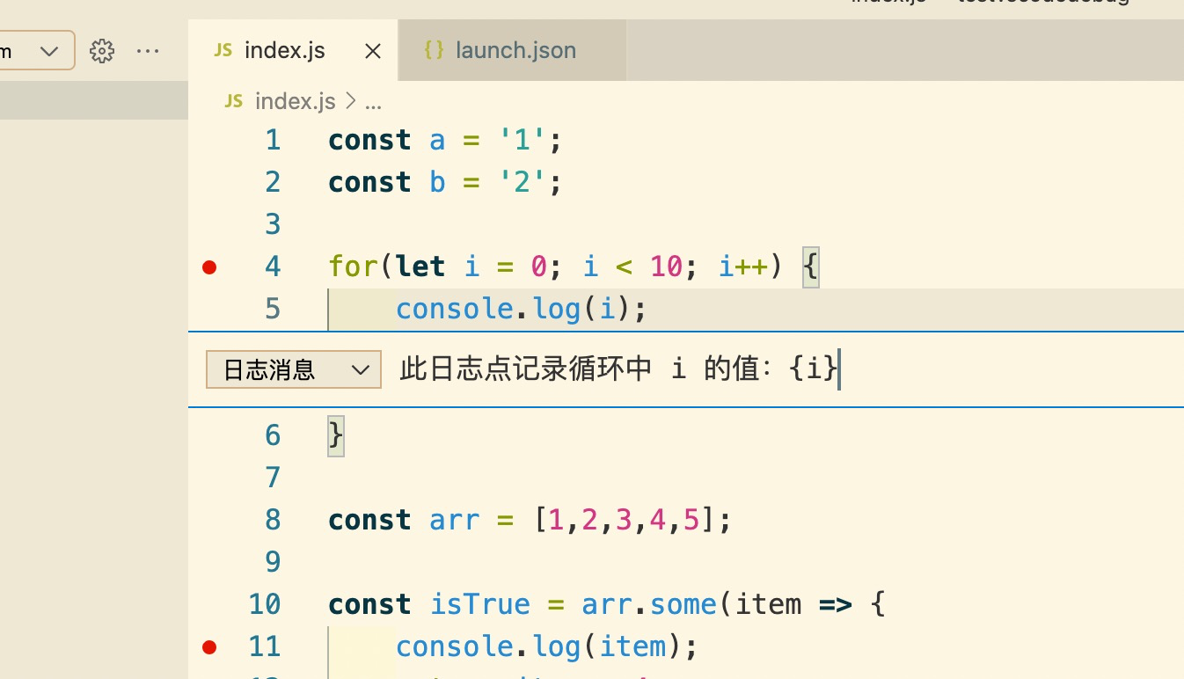Click the 'isTrue' variable on line 10
This screenshot has height=679, width=1184.
point(480,604)
